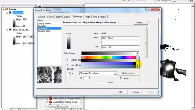This screenshot has width=195, height=110.
Task: Click the Histograms... button
Action: coord(129,73)
